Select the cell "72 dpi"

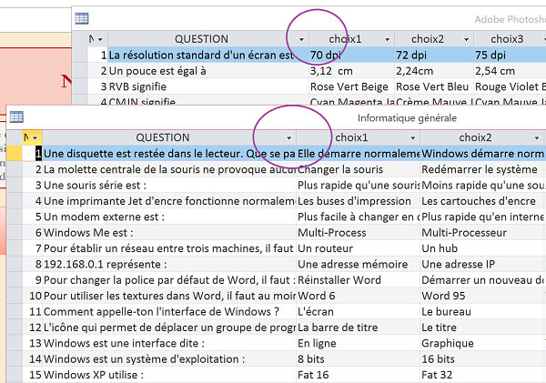coord(434,55)
